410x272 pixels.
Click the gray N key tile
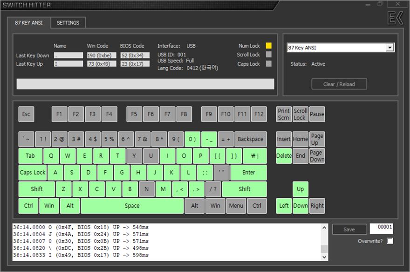pos(147,189)
